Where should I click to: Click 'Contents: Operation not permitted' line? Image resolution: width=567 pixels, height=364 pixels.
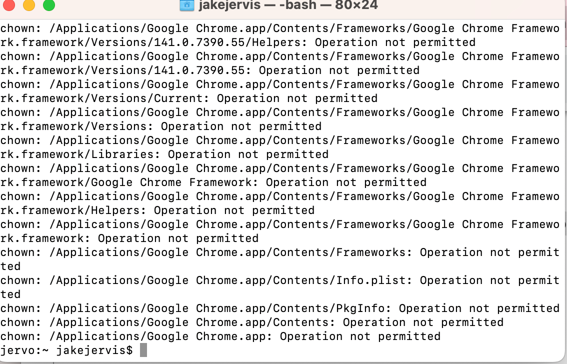coord(388,322)
